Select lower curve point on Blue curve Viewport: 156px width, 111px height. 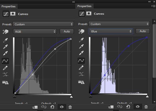105,75
